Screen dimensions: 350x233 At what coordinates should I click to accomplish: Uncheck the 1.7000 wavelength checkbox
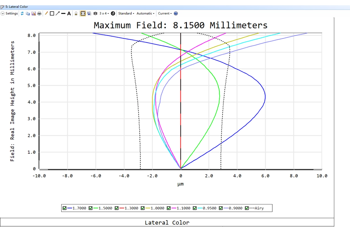tap(64, 208)
